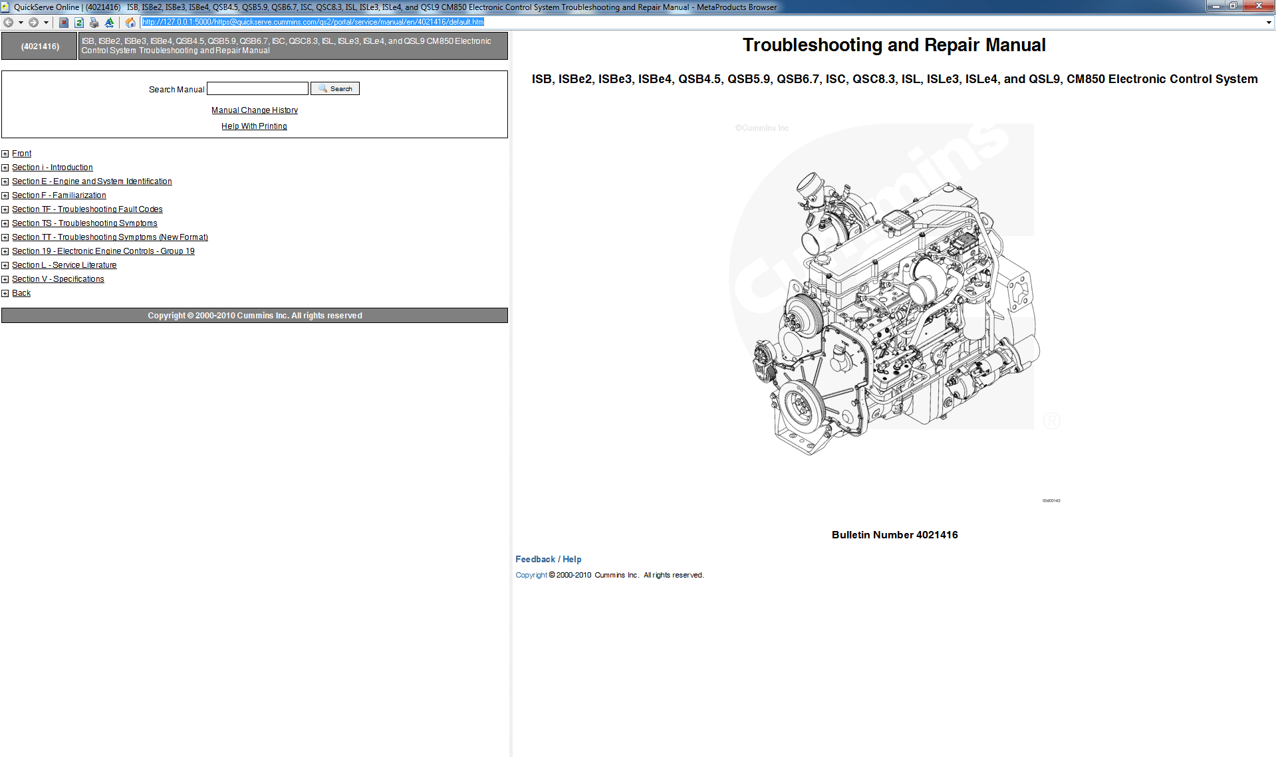Open Section E - Engine and System Identification link
1276x757 pixels.
(x=92, y=181)
